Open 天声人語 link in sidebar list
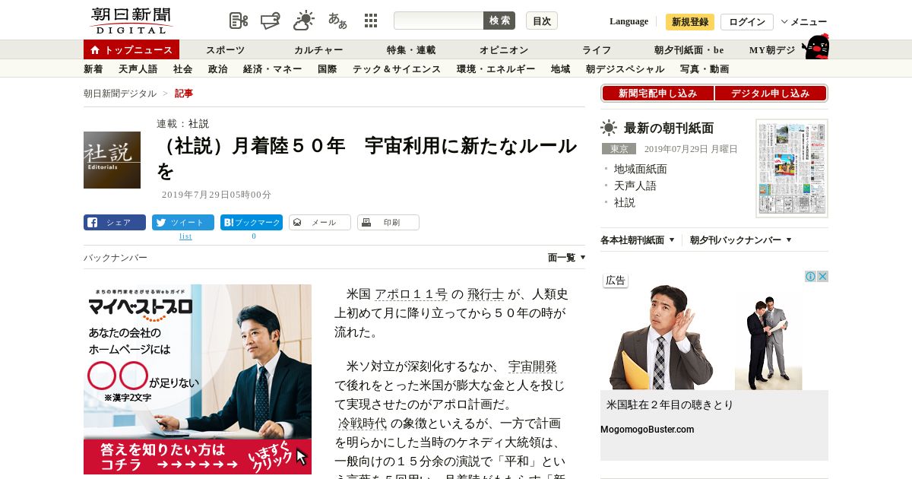The height and width of the screenshot is (479, 912). (x=635, y=186)
